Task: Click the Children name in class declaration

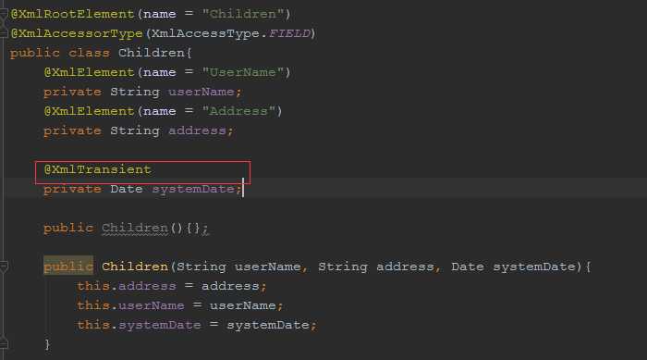Action: [152, 53]
